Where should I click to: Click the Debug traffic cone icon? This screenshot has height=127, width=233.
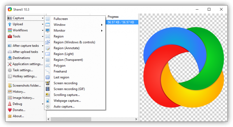coord(10,104)
